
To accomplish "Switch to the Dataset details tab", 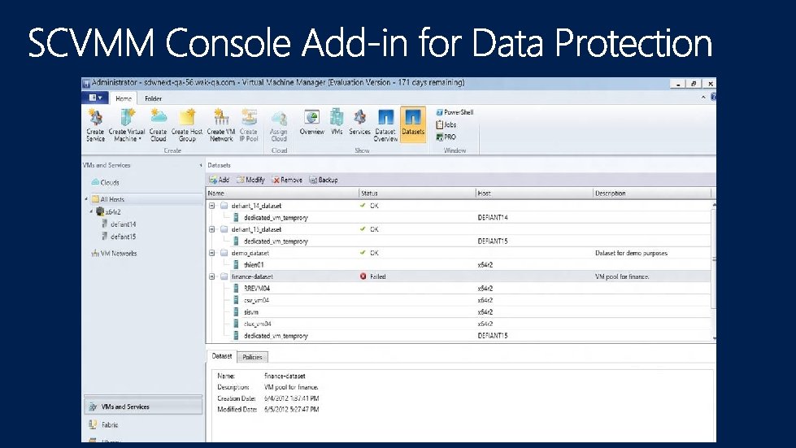I will pyautogui.click(x=222, y=356).
